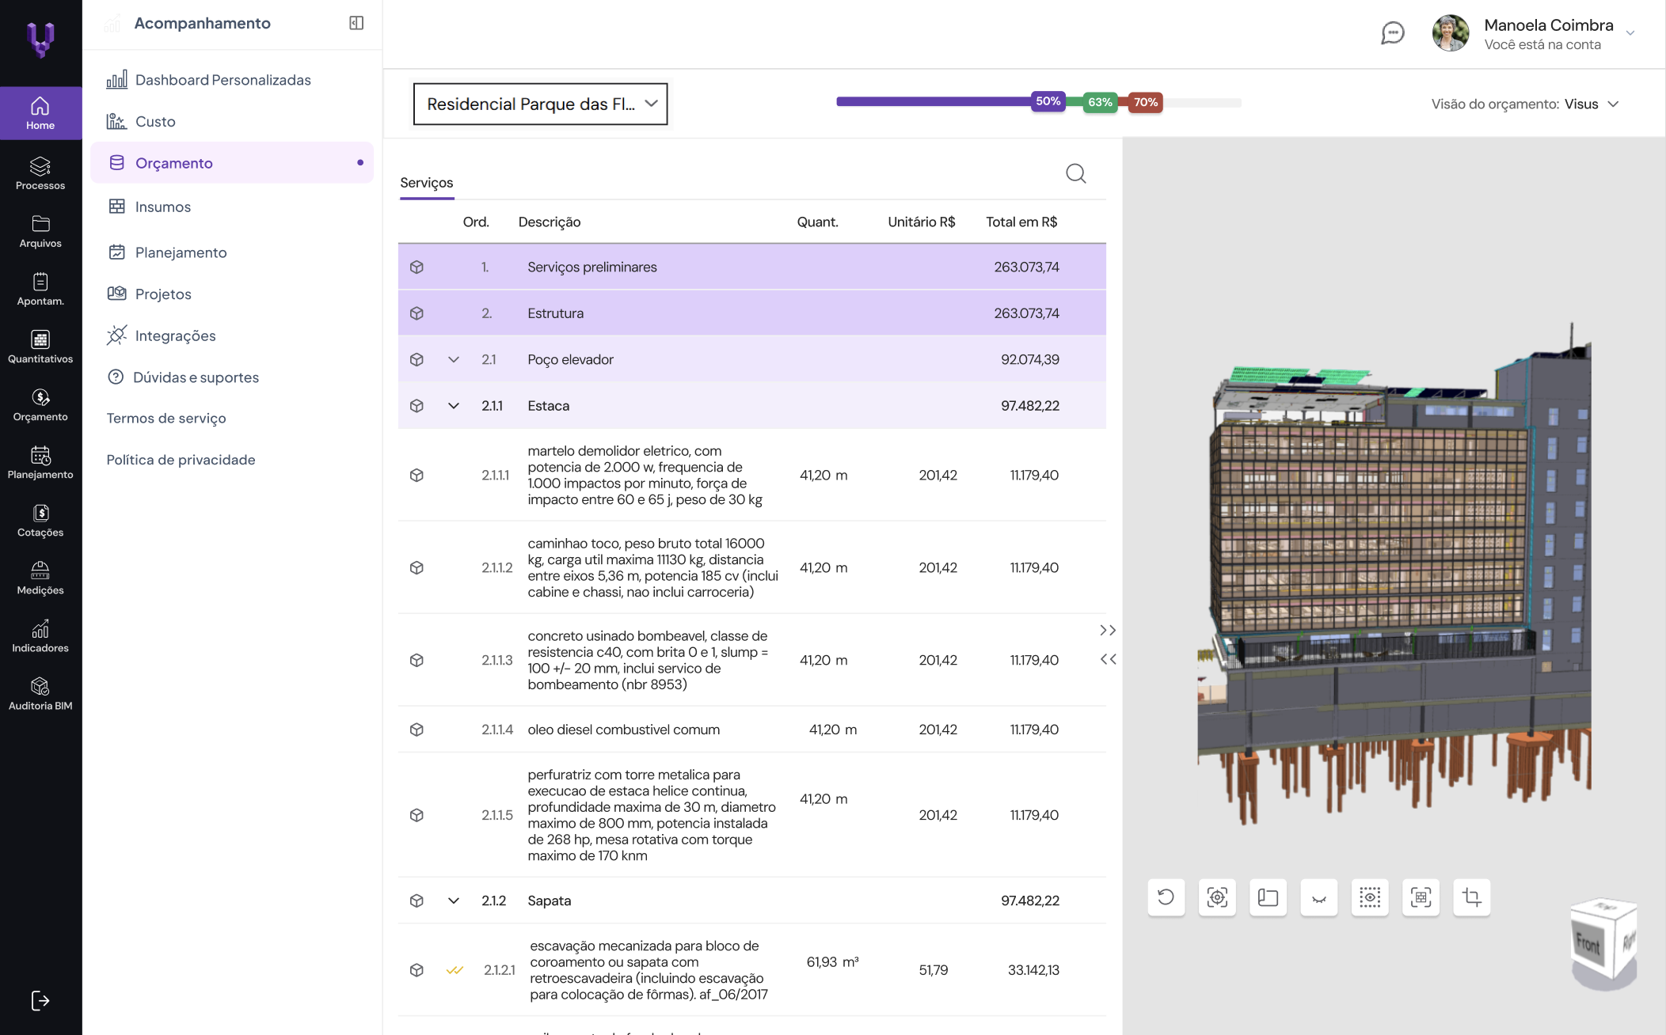The image size is (1666, 1035).
Task: Open the Planejamento item in Acompanhamento menu
Action: (x=167, y=252)
